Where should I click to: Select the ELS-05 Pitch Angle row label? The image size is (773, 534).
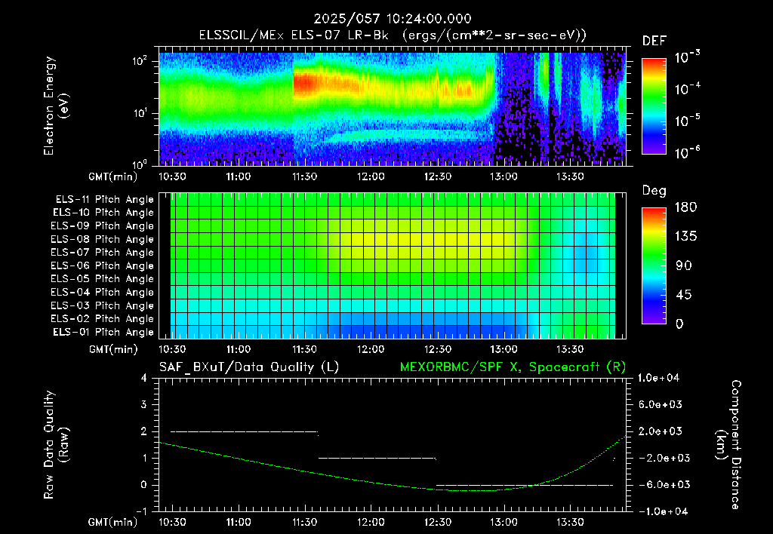(102, 279)
